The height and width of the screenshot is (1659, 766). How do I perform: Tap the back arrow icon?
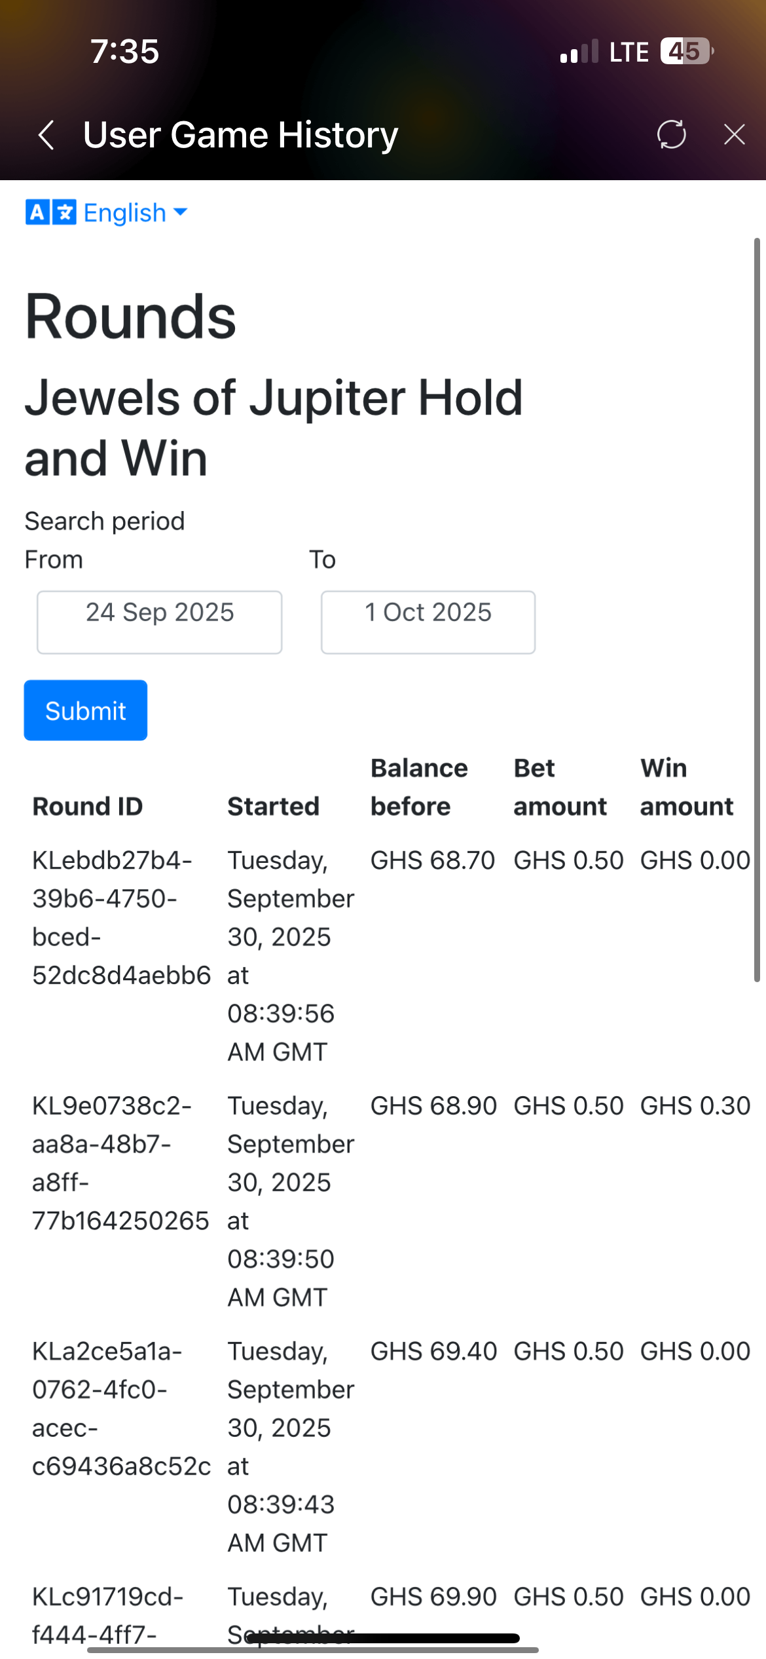tap(46, 136)
